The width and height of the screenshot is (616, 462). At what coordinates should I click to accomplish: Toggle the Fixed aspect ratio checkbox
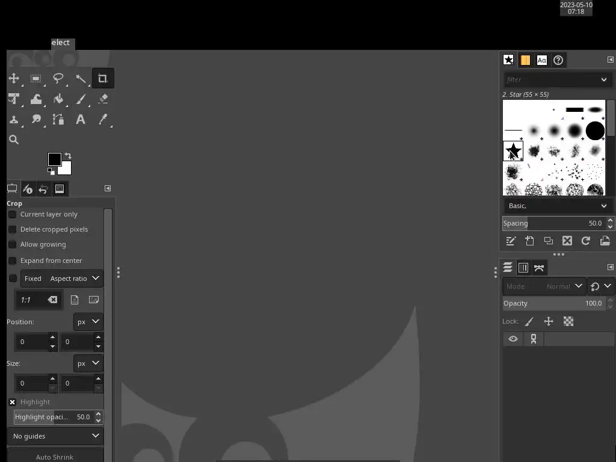pyautogui.click(x=13, y=279)
